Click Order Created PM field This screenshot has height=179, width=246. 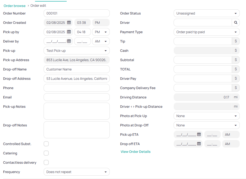[x=101, y=23]
